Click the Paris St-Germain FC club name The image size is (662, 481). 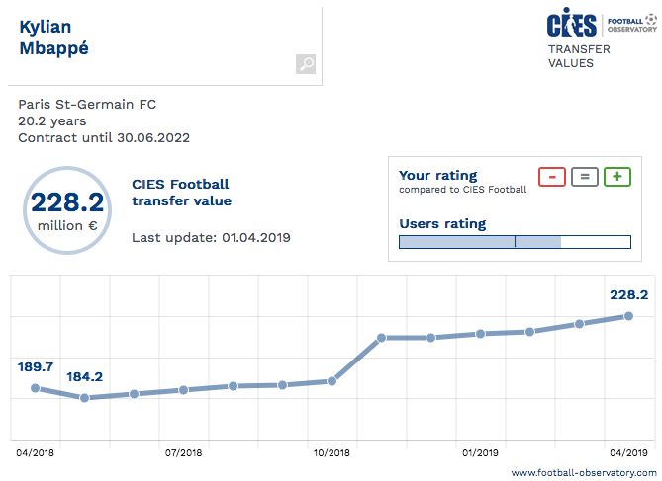coord(87,104)
